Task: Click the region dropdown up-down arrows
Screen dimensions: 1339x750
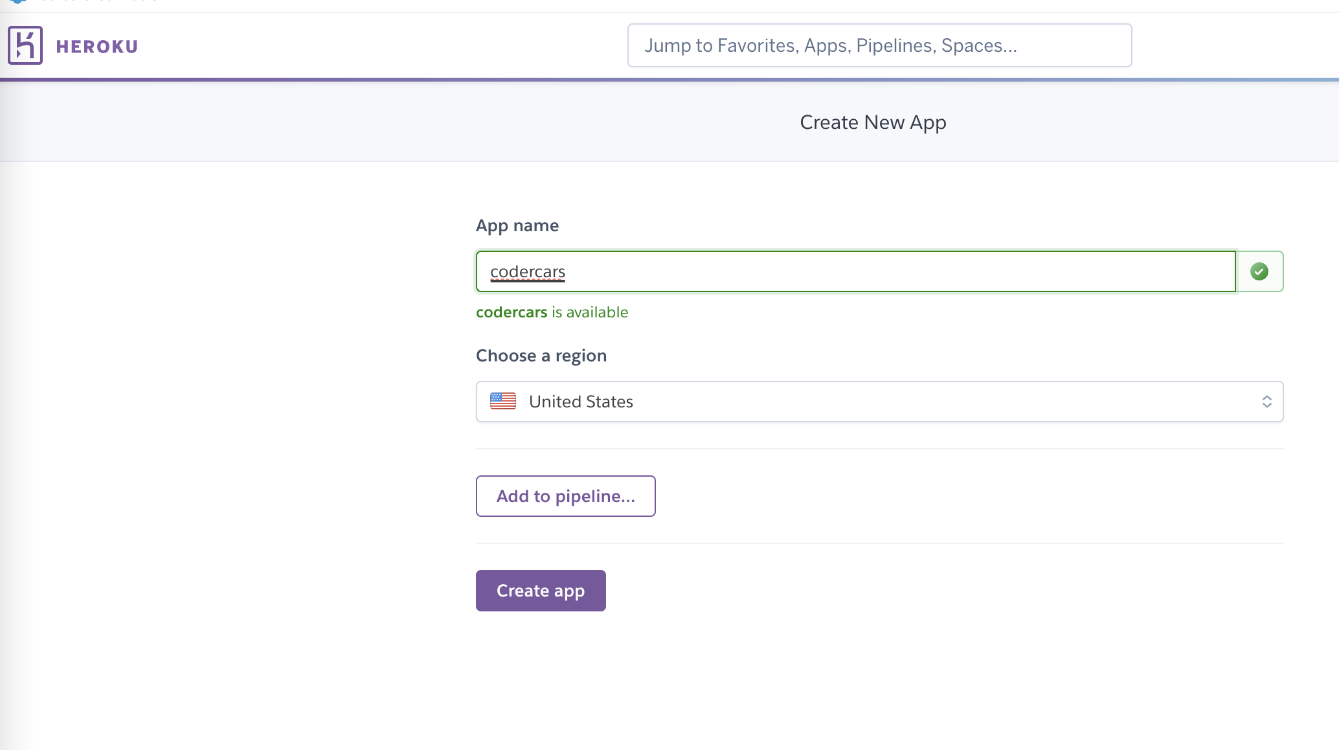Action: (1266, 402)
